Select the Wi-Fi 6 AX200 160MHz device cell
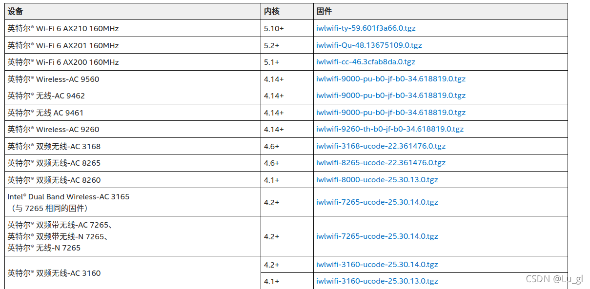 coord(133,62)
